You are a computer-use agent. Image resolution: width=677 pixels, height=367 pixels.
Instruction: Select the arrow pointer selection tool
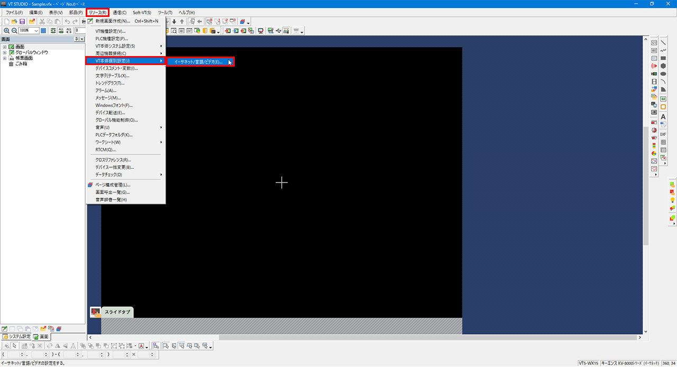tap(15, 346)
